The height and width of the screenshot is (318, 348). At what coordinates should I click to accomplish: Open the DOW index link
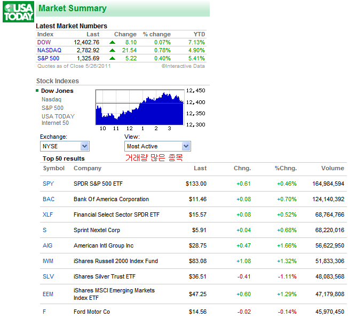44,42
